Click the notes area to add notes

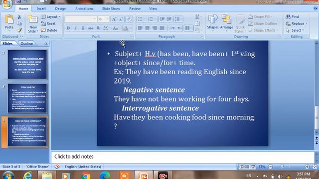click(x=182, y=157)
